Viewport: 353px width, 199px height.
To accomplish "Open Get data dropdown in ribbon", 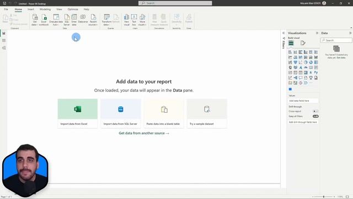I will (35, 20).
